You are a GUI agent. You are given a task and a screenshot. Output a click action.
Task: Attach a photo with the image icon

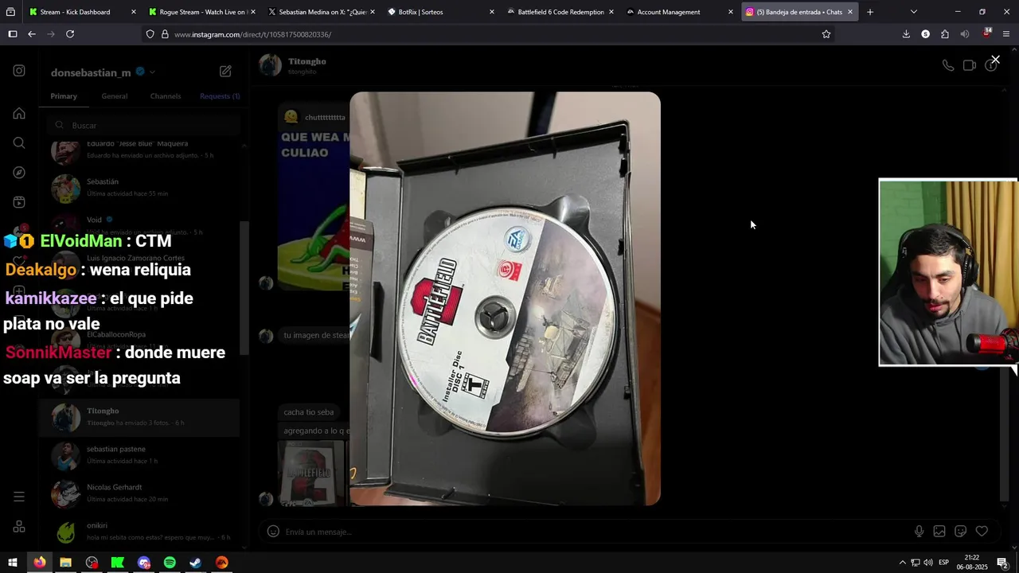pyautogui.click(x=939, y=532)
